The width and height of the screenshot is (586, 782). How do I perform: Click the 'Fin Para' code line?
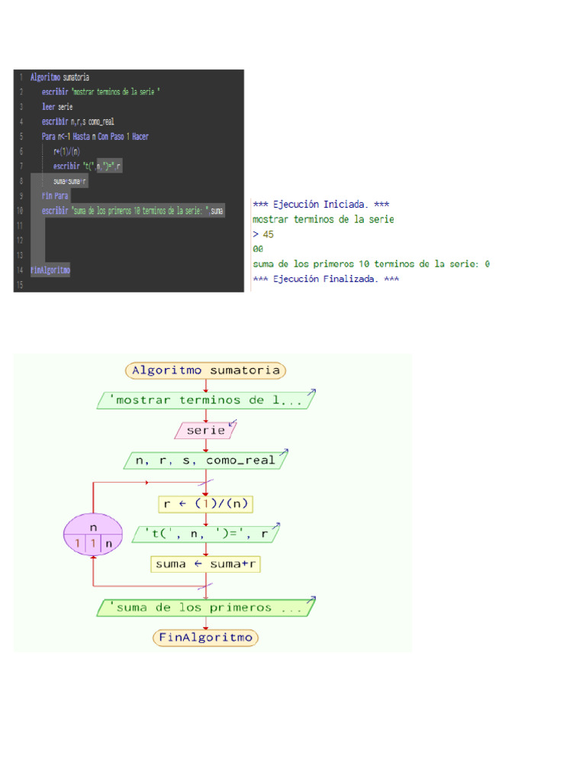55,195
